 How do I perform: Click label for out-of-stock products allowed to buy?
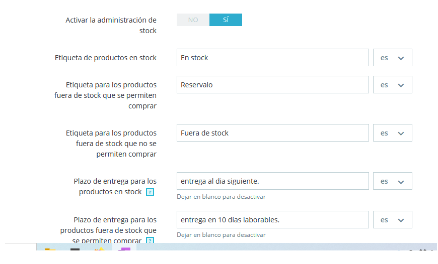pos(105,95)
